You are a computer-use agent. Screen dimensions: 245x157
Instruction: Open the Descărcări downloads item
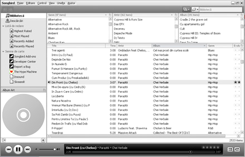click(x=14, y=21)
